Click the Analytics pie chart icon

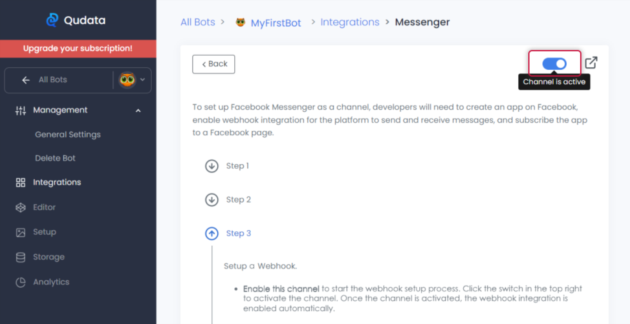(x=20, y=282)
